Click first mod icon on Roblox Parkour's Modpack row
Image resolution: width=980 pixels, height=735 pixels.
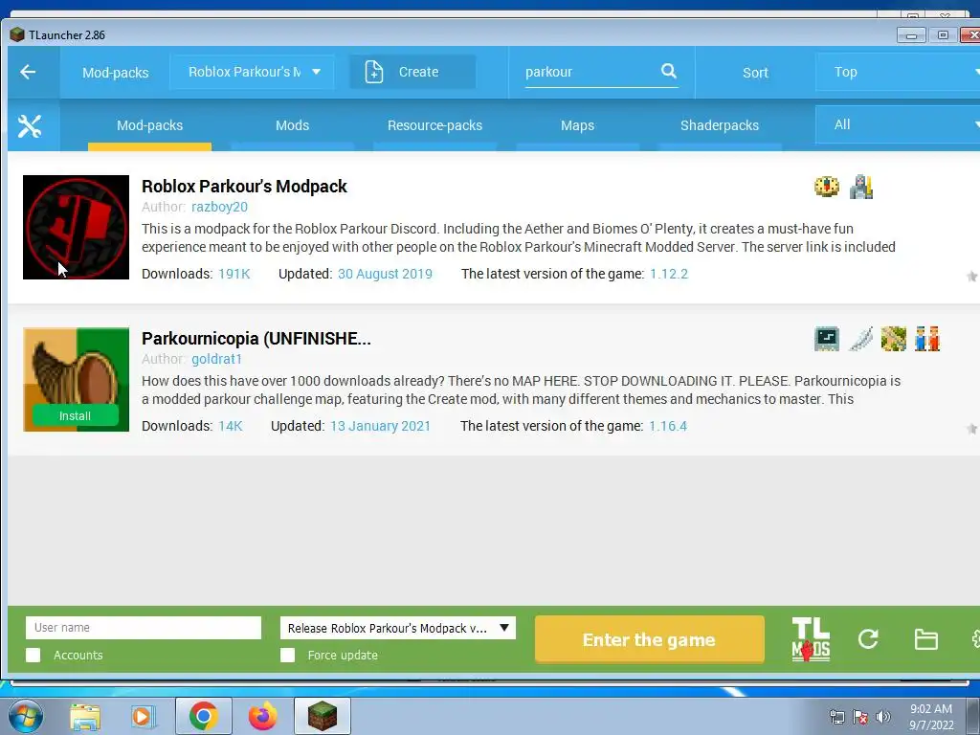coord(827,187)
